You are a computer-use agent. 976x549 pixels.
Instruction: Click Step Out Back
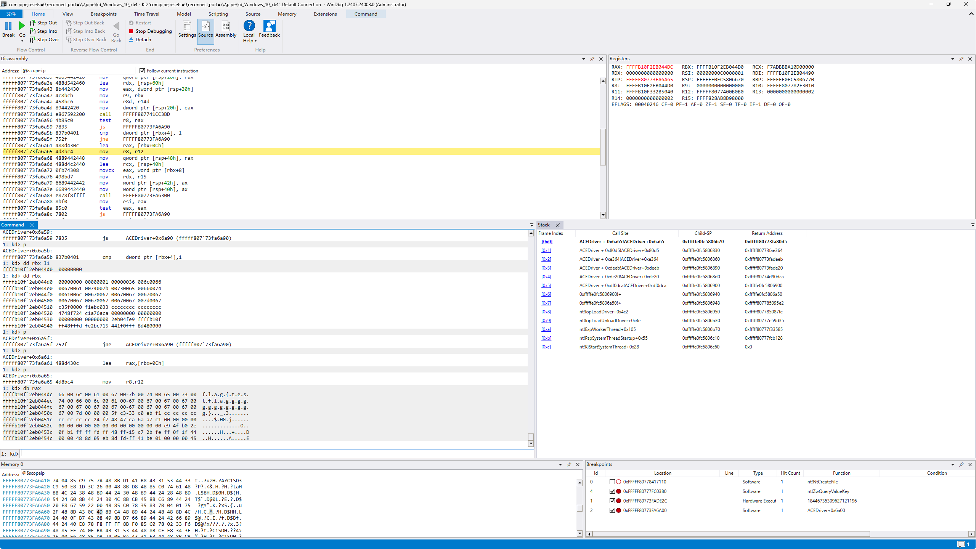coord(85,23)
